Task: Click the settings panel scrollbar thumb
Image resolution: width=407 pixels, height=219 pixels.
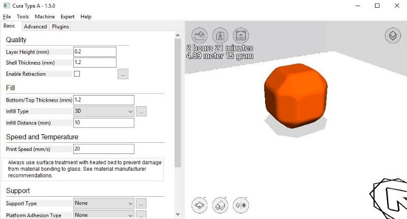Action: 178,103
